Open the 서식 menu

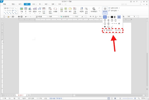[x=34, y=4]
